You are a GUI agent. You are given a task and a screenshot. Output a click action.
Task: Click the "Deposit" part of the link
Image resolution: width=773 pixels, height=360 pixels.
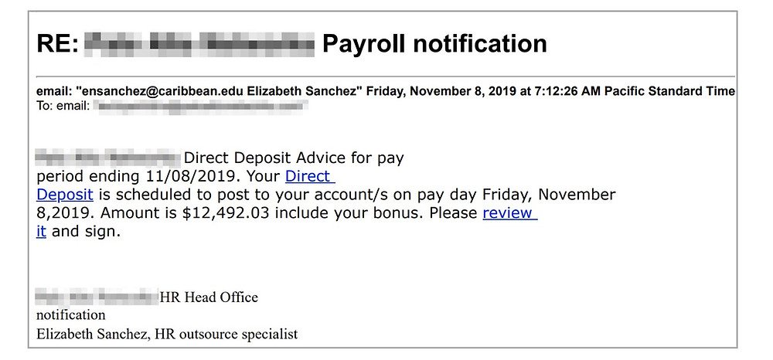pyautogui.click(x=65, y=195)
